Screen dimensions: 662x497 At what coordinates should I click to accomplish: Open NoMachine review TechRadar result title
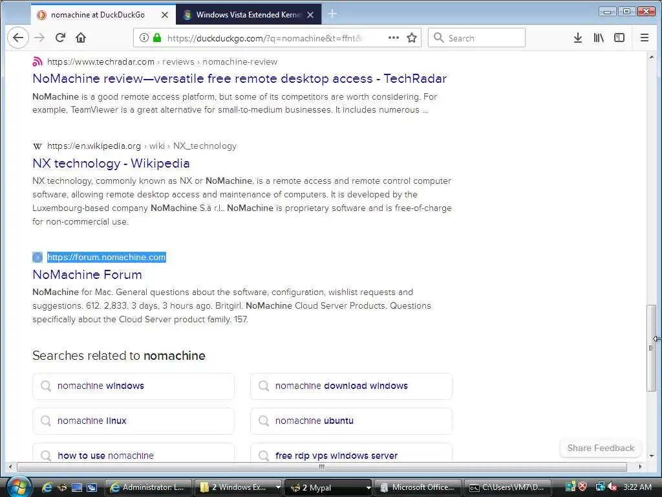click(x=239, y=78)
